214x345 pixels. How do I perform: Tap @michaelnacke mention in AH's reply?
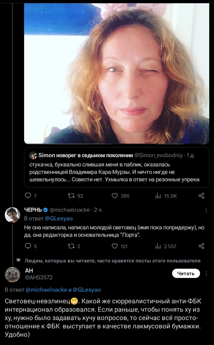(46, 290)
